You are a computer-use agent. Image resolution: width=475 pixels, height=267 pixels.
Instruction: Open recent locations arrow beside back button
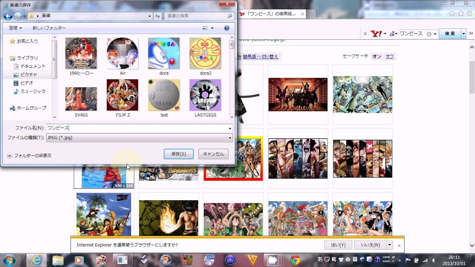(25, 16)
